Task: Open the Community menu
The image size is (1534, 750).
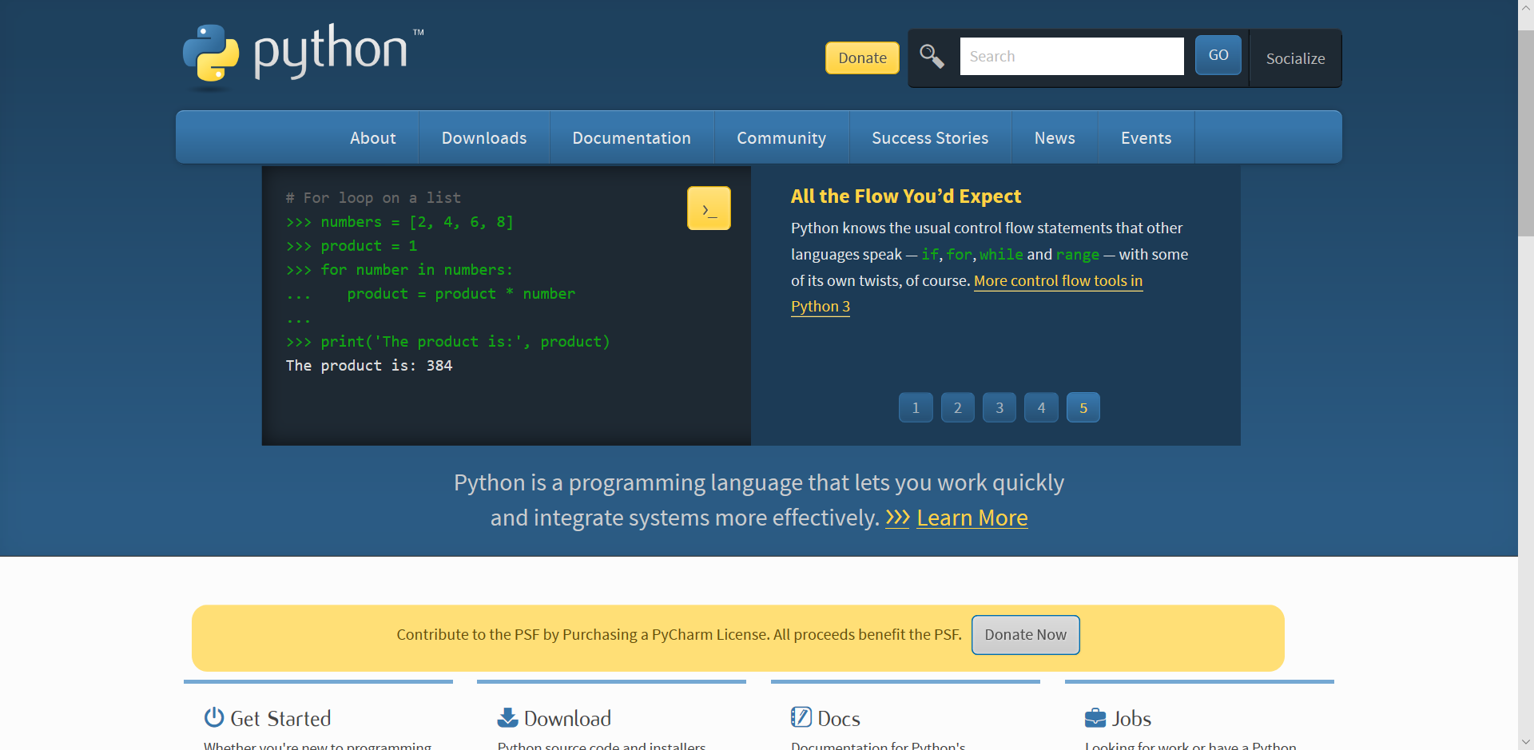Action: click(x=781, y=137)
